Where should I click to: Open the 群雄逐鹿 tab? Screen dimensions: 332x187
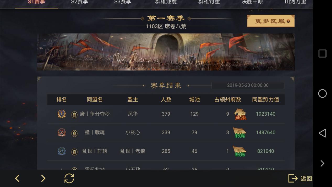166,2
